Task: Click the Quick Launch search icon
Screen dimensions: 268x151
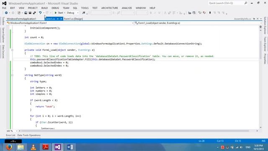Action: [246, 3]
